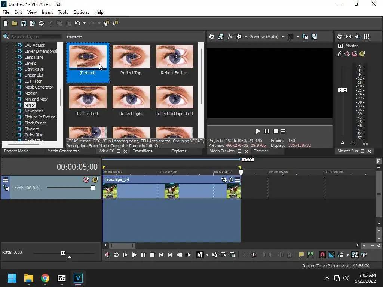Open Chrome from the Windows taskbar
The width and height of the screenshot is (383, 287).
45,278
